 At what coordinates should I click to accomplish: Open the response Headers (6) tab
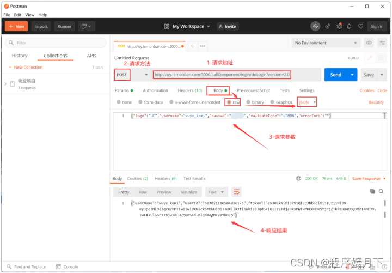point(166,178)
